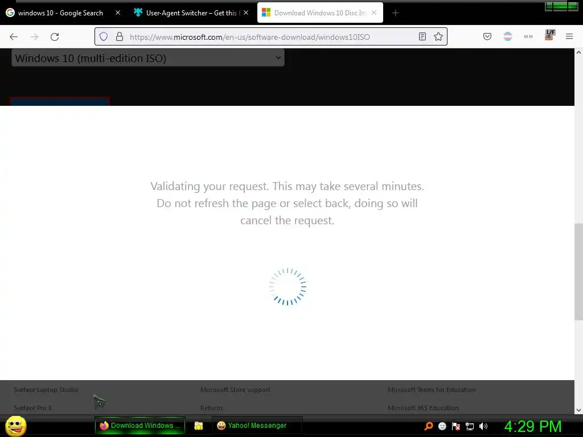Image resolution: width=583 pixels, height=437 pixels.
Task: Open the Microsoft Store support link
Action: pyautogui.click(x=235, y=390)
